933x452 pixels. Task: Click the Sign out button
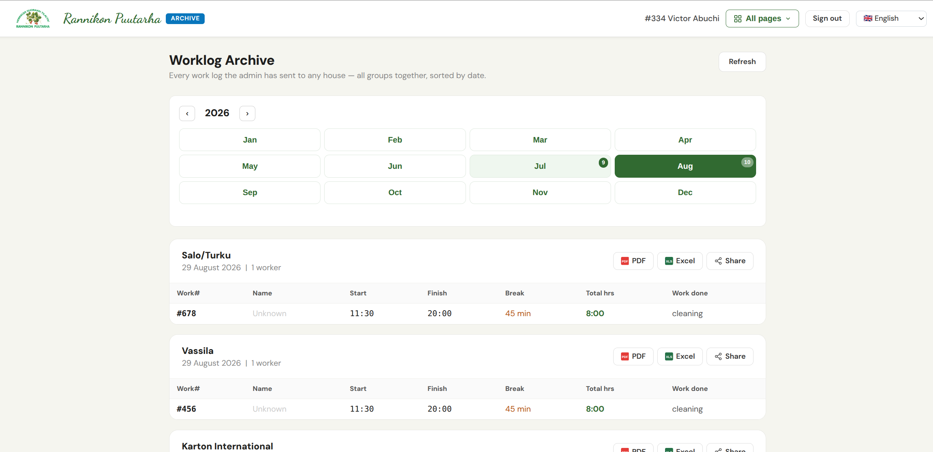click(827, 19)
